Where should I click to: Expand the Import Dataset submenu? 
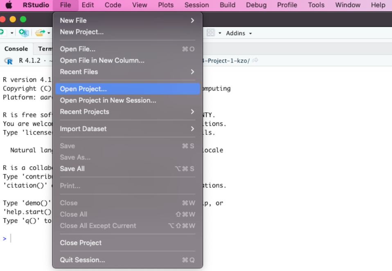128,129
